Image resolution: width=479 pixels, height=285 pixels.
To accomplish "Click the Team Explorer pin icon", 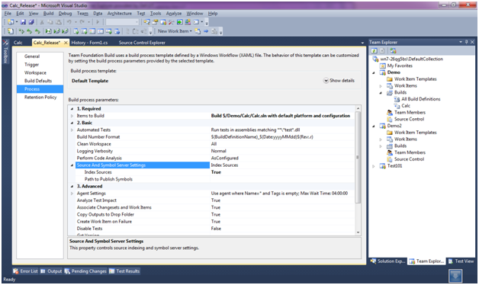I will (467, 42).
